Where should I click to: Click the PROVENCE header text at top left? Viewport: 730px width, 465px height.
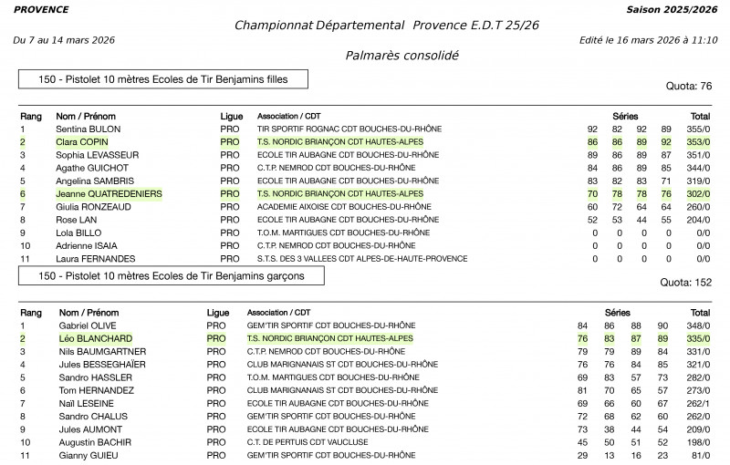click(41, 9)
